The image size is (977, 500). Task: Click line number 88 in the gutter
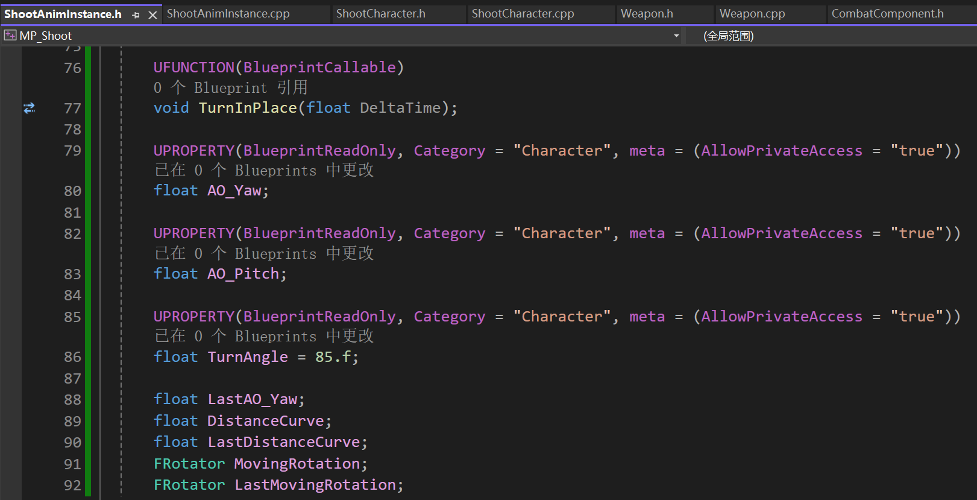coord(72,399)
